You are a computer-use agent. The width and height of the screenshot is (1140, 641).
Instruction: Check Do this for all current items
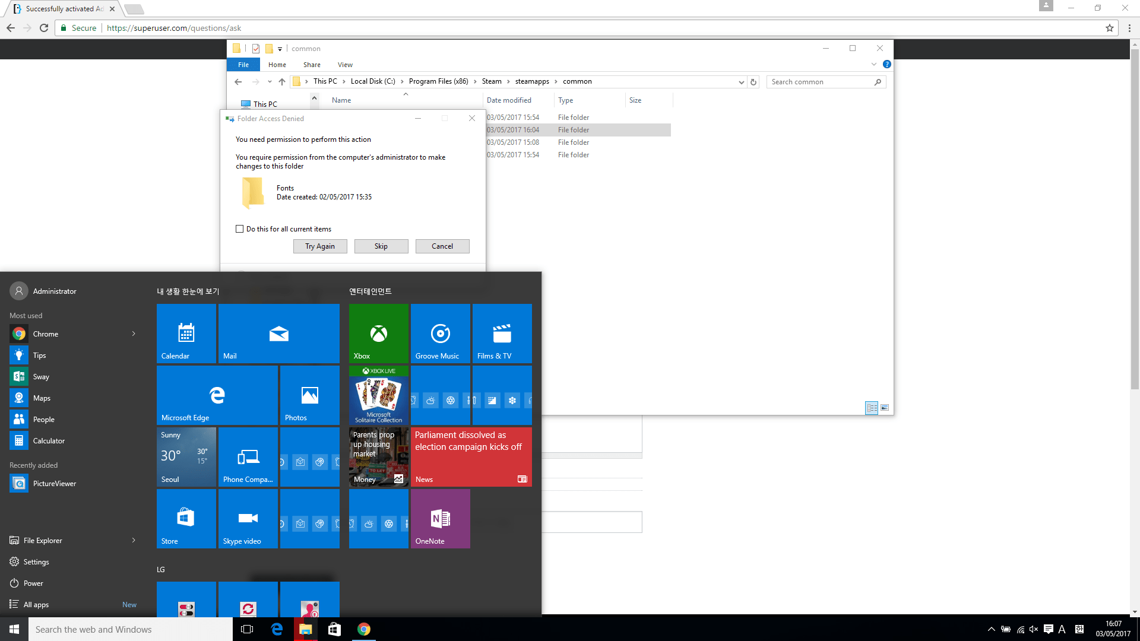tap(240, 229)
